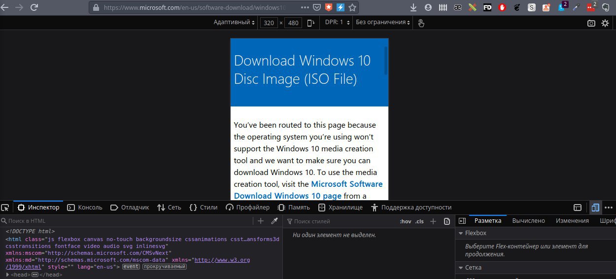Open devtools three-dot options menu
616x279 pixels.
[x=609, y=208]
